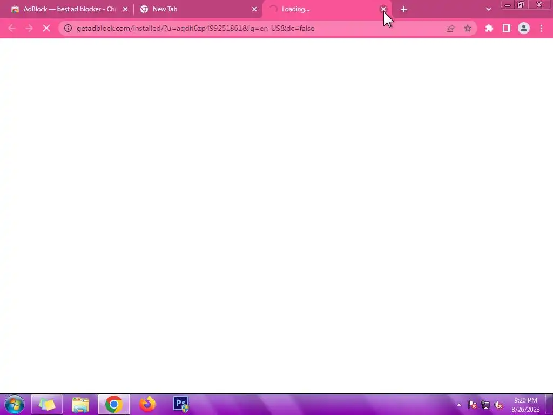Open Chrome three-dot menu

[541, 28]
